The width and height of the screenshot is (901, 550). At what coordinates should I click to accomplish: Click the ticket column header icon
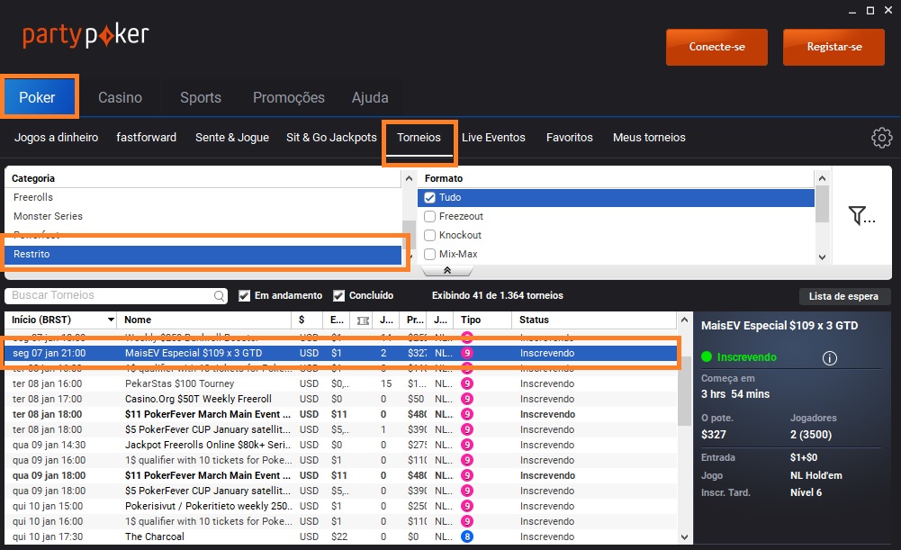(x=363, y=320)
